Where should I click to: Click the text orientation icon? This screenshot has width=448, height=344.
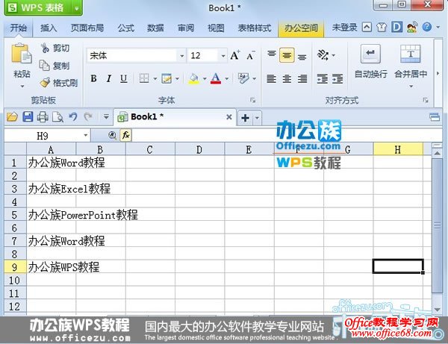[323, 54]
